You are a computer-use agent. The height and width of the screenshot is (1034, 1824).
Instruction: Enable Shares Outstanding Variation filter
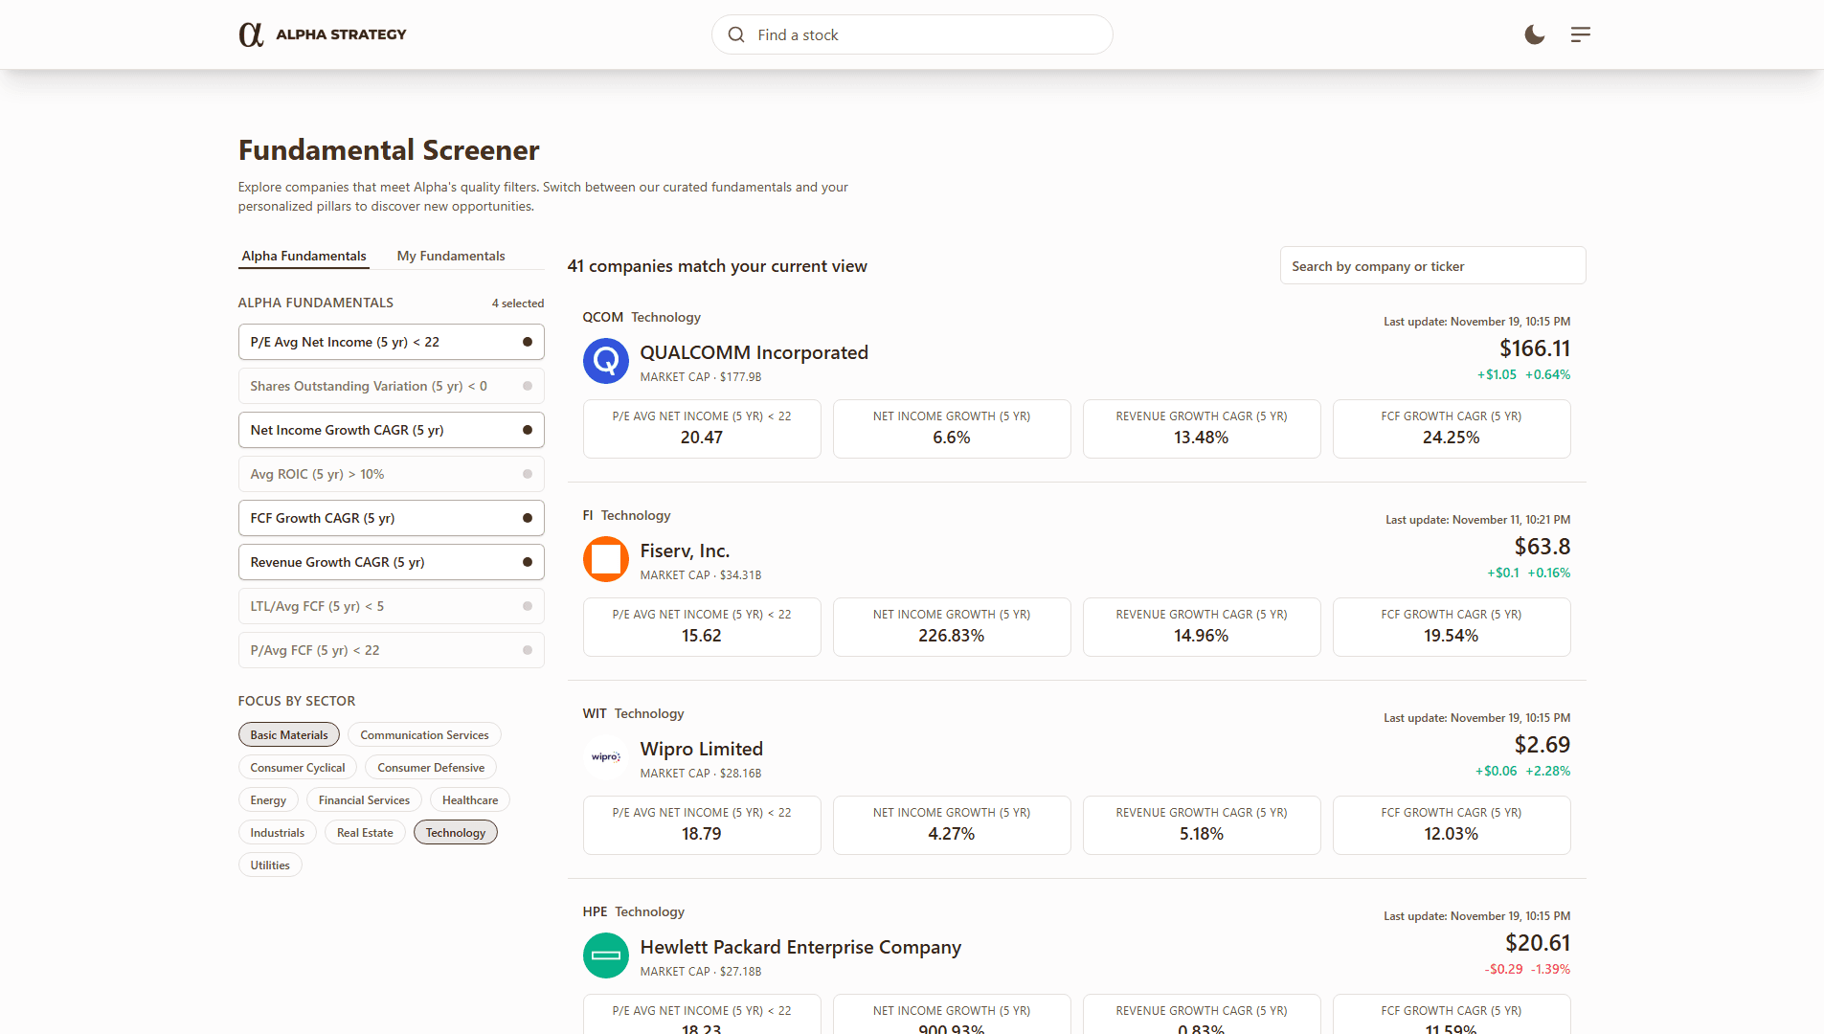[391, 386]
